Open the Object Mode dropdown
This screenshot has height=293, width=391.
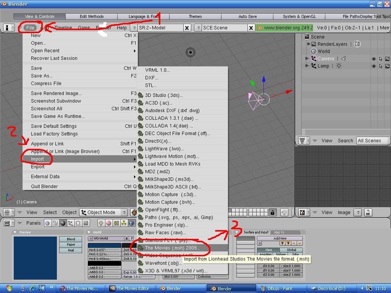tap(103, 212)
